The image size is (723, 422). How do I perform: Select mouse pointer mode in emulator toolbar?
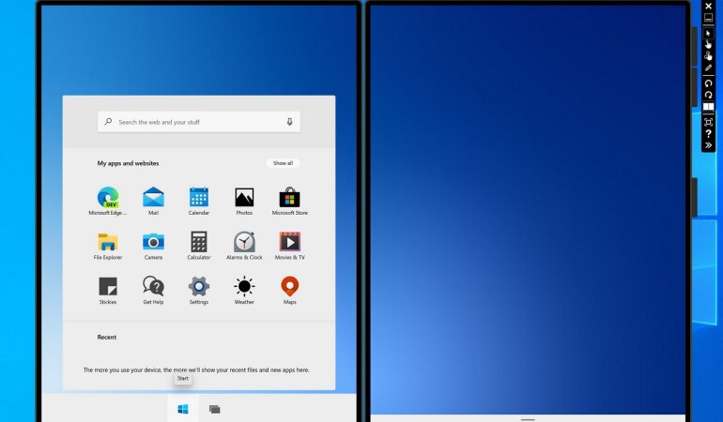pyautogui.click(x=708, y=33)
